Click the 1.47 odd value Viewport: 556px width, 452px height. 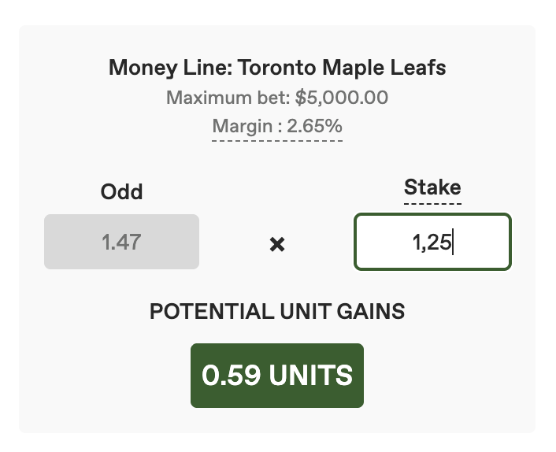click(121, 242)
